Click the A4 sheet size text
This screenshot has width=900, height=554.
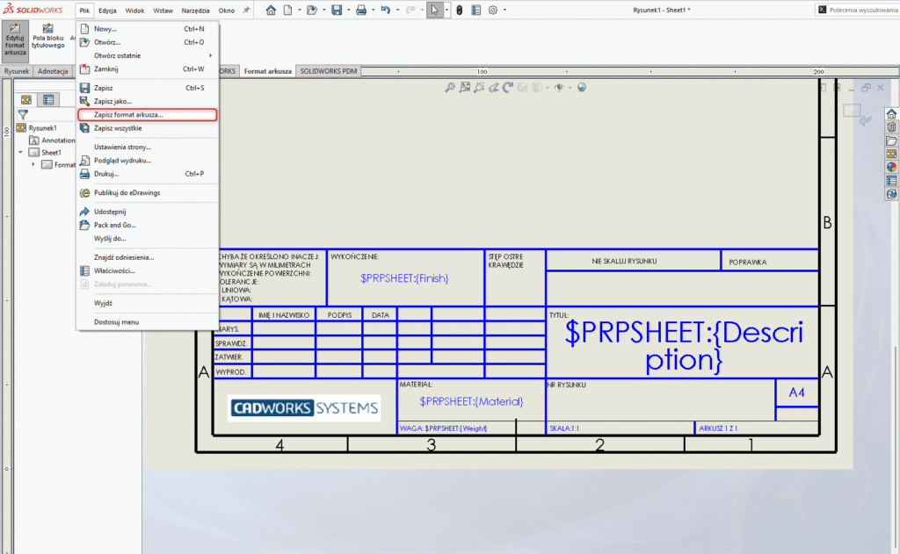796,392
